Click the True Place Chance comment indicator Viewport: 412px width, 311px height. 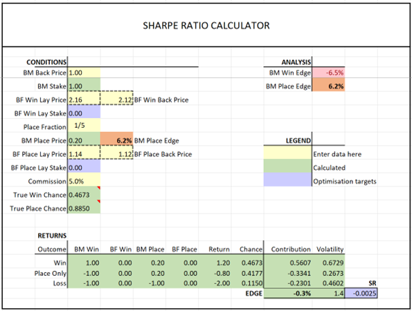click(99, 201)
